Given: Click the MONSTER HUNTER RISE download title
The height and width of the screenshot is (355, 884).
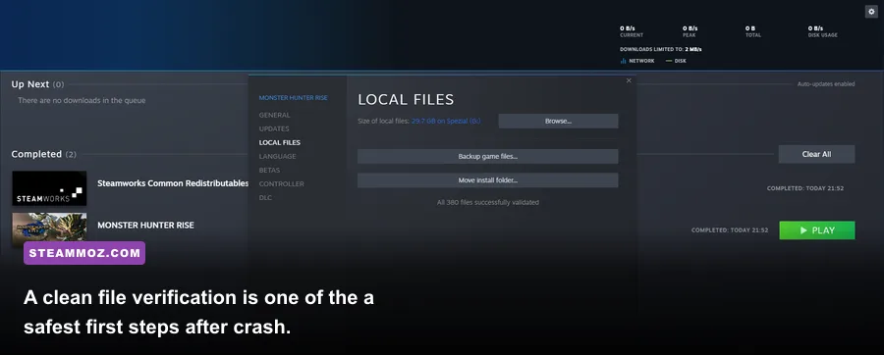Looking at the screenshot, I should pos(145,225).
